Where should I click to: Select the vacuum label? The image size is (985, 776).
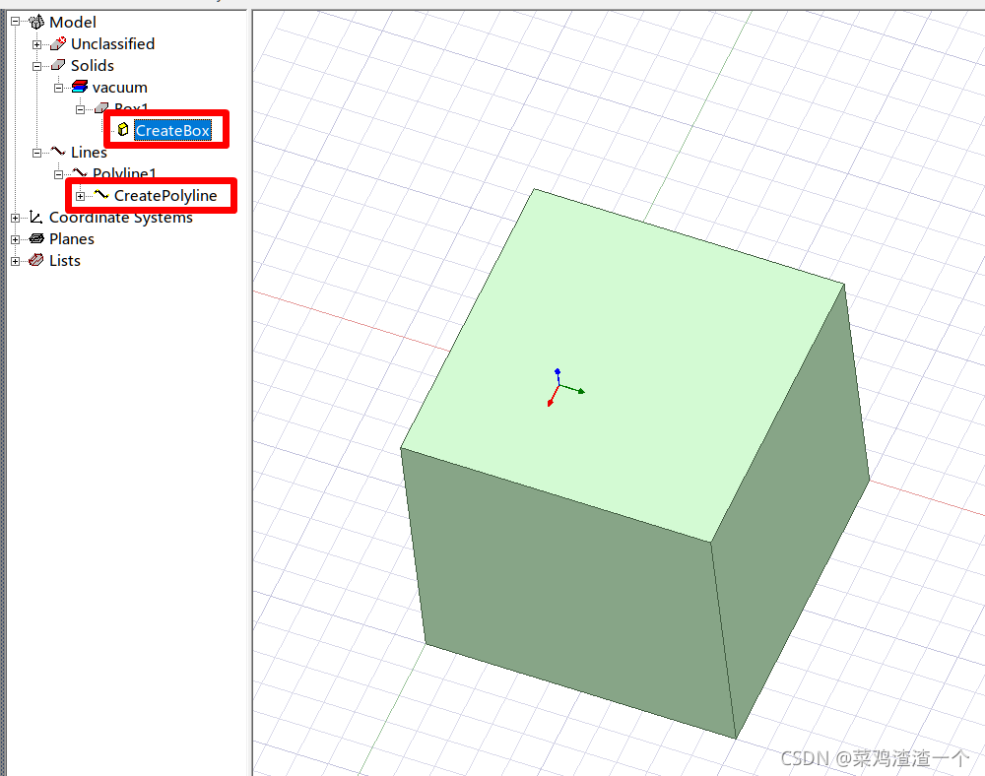(x=119, y=88)
